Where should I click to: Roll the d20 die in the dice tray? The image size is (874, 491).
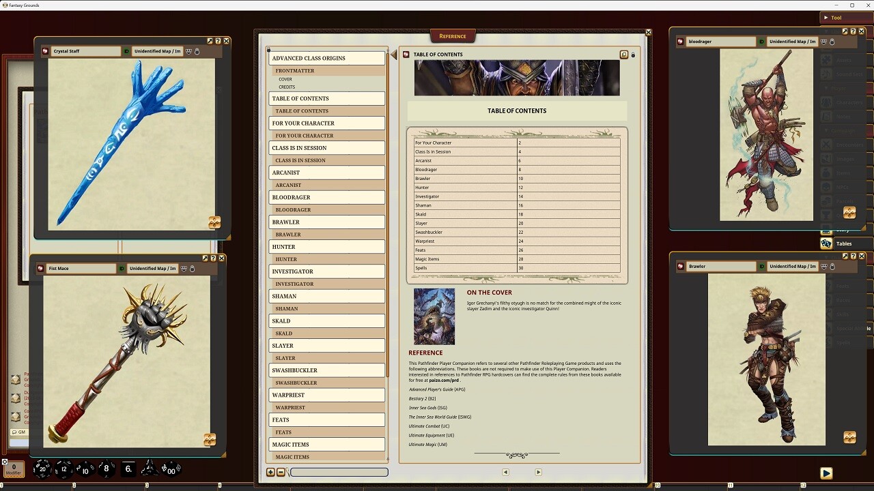[x=42, y=468]
